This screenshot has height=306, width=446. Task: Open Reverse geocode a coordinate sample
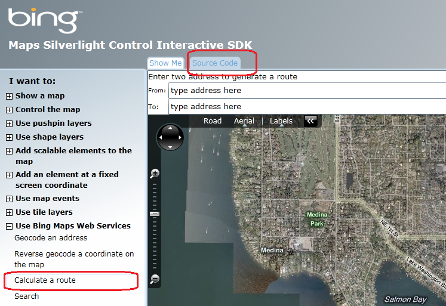coord(74,259)
